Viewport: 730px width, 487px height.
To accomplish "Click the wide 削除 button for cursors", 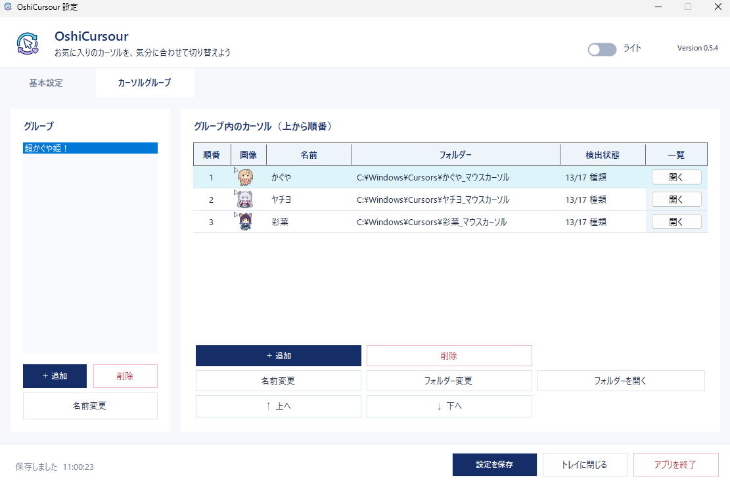I will (449, 356).
